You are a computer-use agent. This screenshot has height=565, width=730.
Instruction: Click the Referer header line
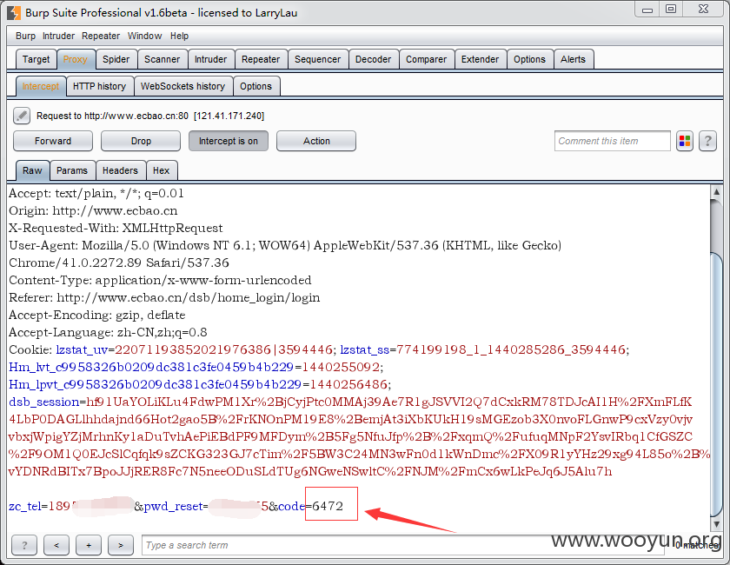164,297
